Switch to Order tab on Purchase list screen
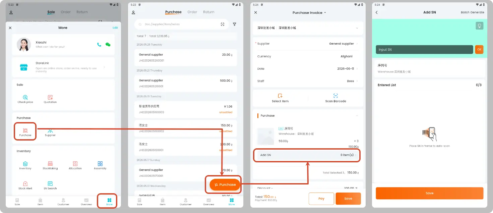The image size is (493, 213). coord(192,12)
